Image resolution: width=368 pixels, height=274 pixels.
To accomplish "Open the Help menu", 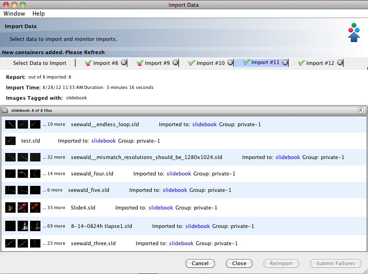I will 38,14.
